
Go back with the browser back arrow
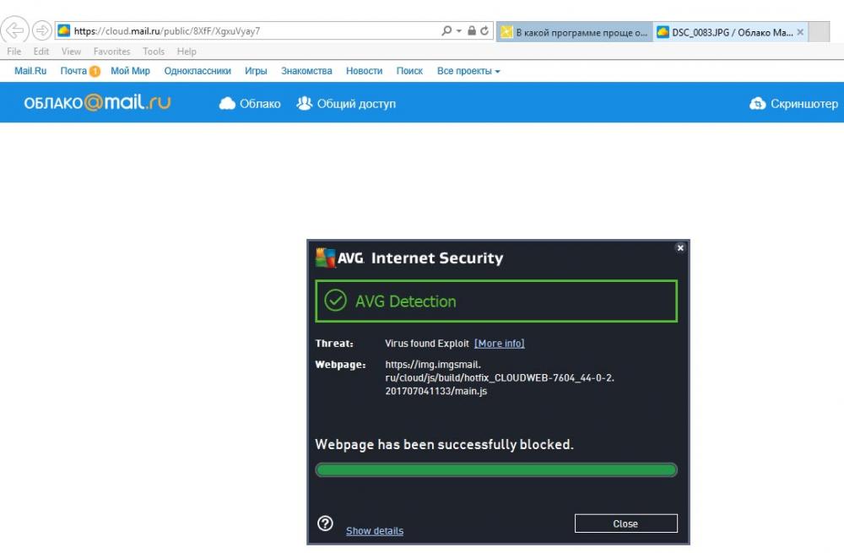[15, 30]
